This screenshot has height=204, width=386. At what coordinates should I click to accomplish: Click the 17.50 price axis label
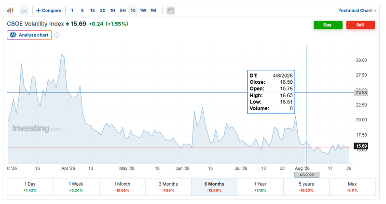click(x=361, y=135)
